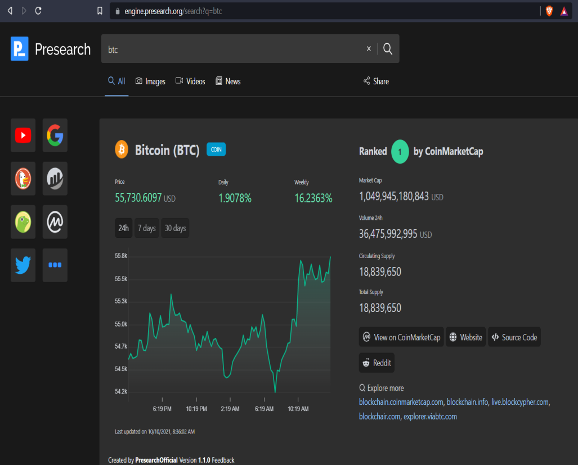Switch to the News tab
578x465 pixels.
(x=228, y=82)
